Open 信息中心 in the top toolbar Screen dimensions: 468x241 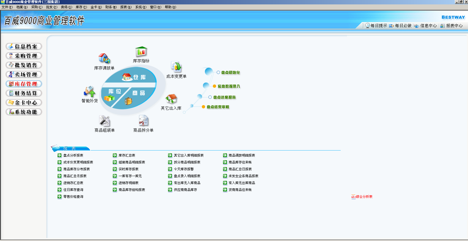tap(426, 26)
